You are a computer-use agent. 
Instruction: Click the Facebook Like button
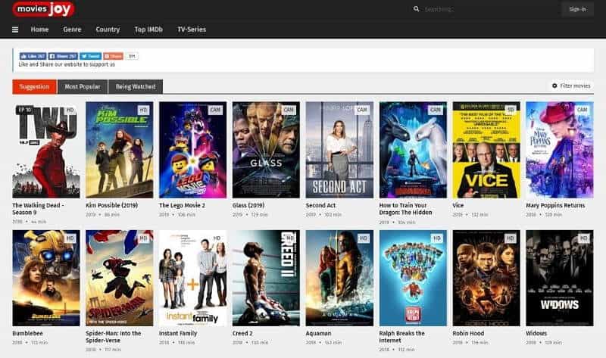tap(33, 56)
